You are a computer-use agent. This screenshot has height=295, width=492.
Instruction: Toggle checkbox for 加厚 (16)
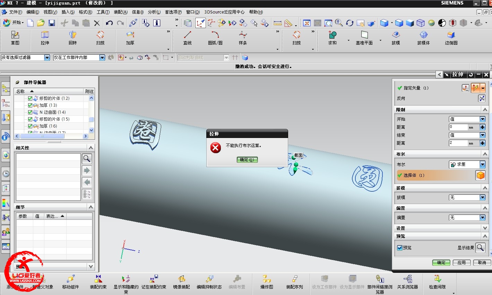(30, 126)
